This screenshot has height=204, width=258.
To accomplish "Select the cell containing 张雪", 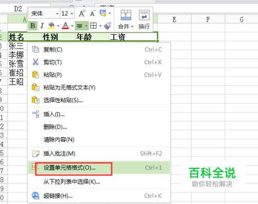I will [18, 64].
